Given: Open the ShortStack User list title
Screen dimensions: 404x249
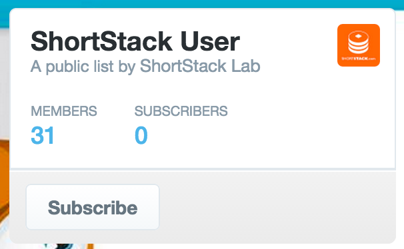Looking at the screenshot, I should point(135,41).
